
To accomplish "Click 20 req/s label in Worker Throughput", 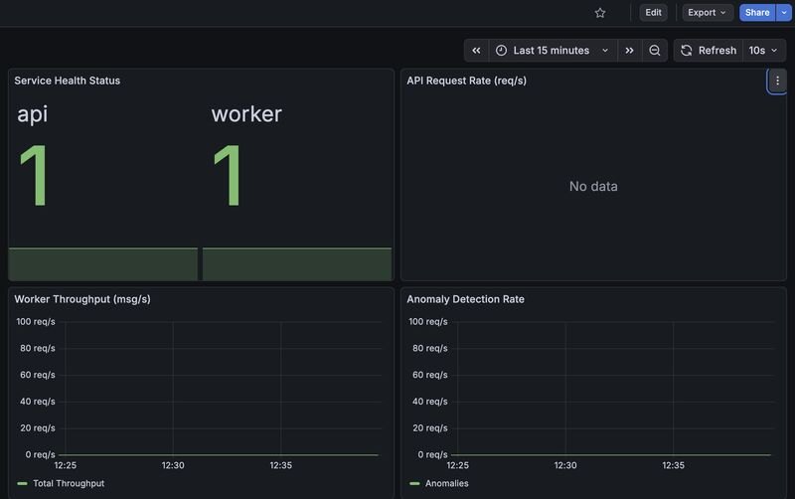I will 38,428.
